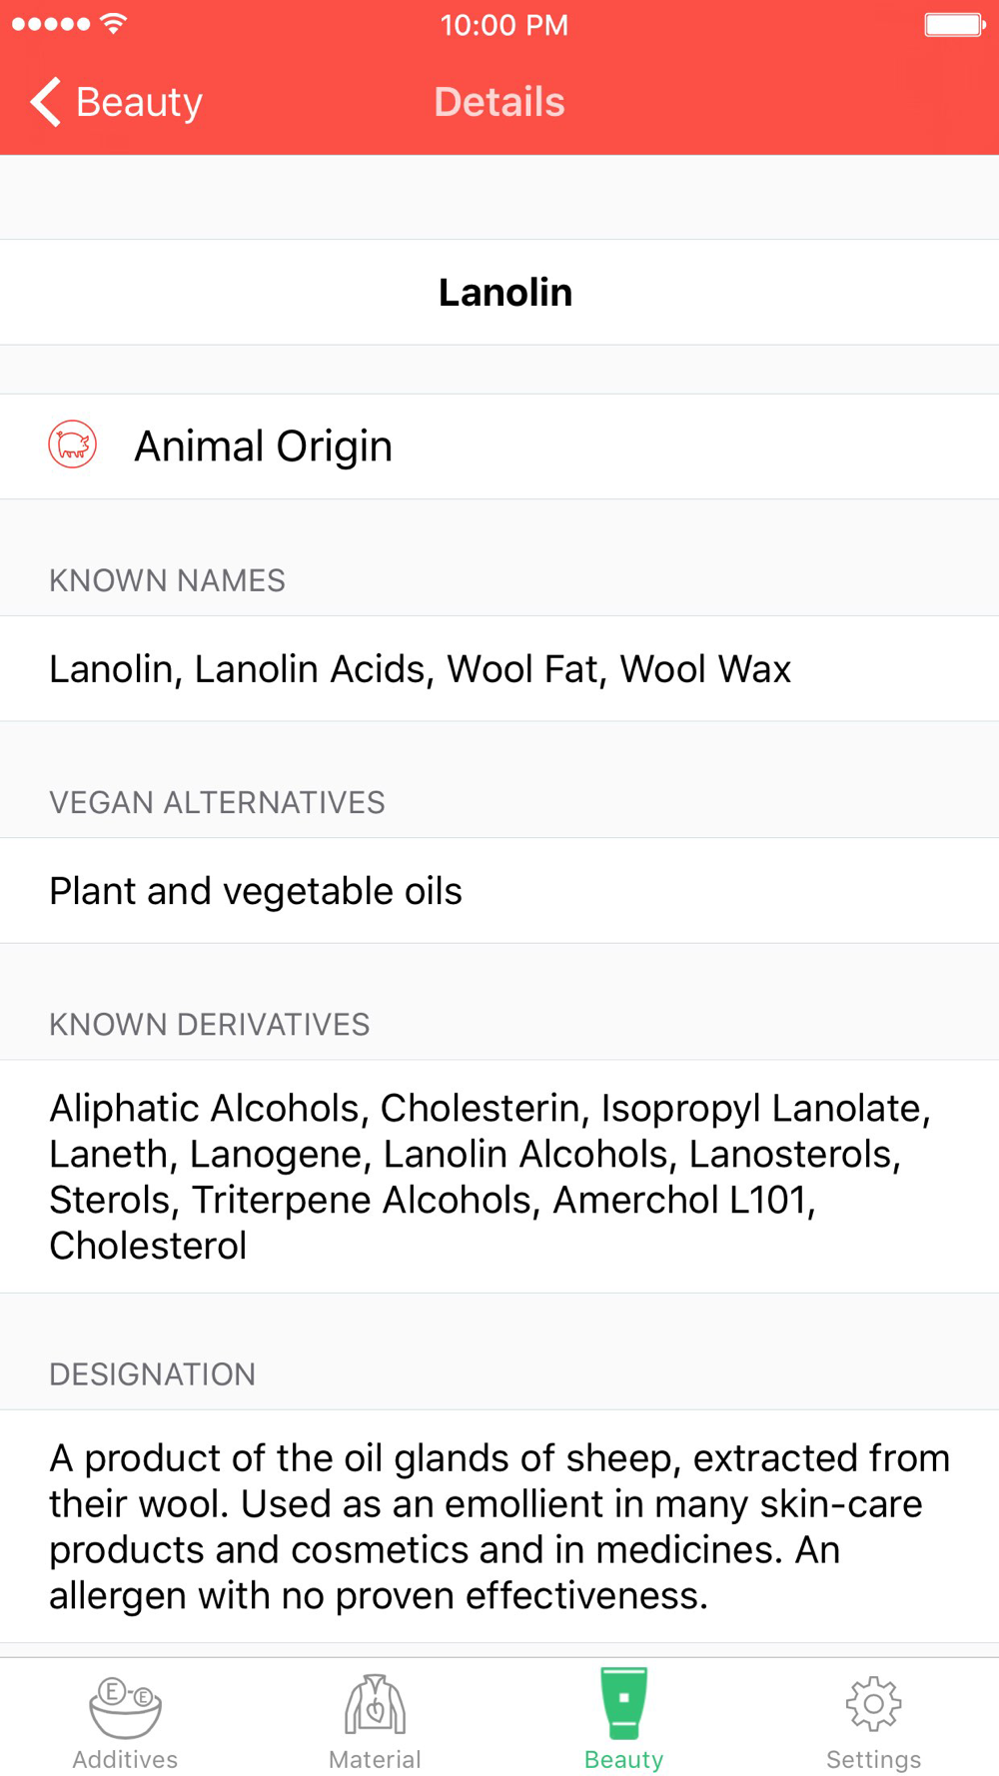Switch to the Additives tab label

[125, 1759]
